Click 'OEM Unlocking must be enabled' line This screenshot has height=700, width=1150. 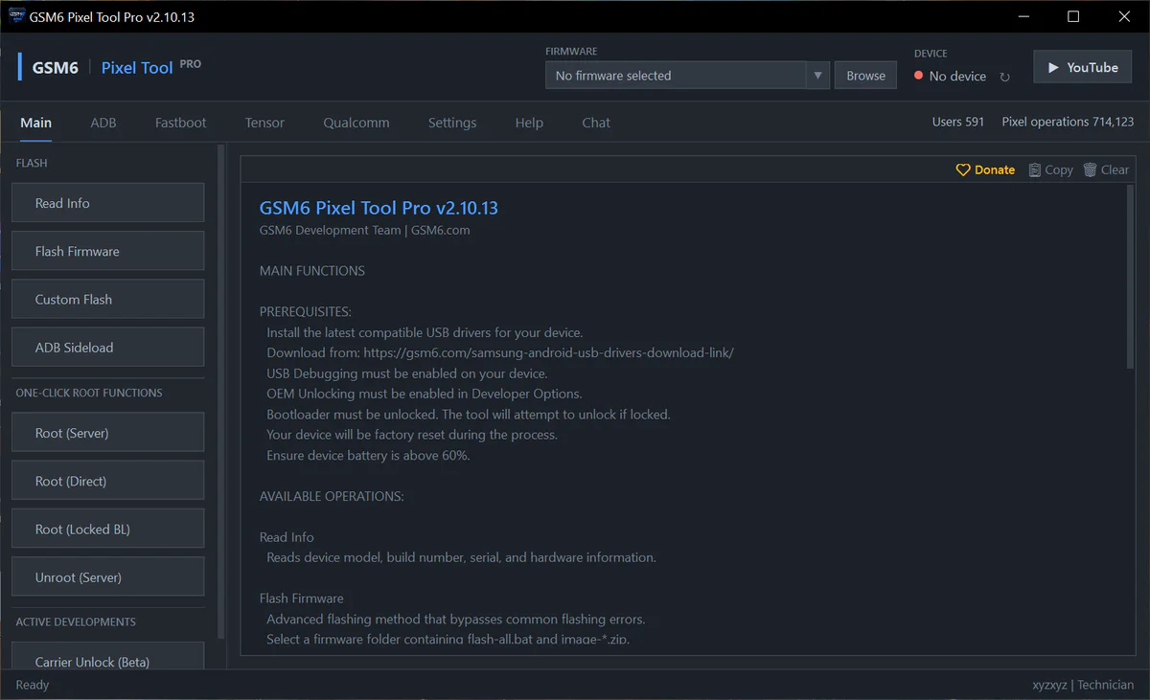click(424, 394)
